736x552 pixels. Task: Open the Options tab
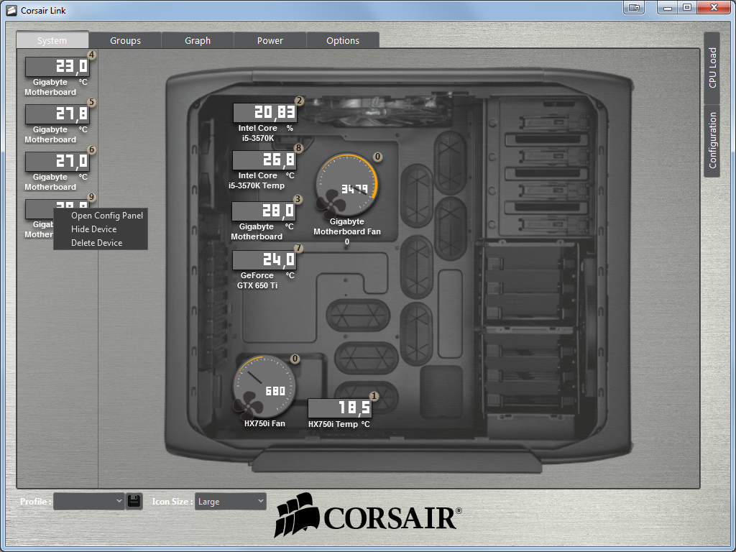tap(343, 40)
